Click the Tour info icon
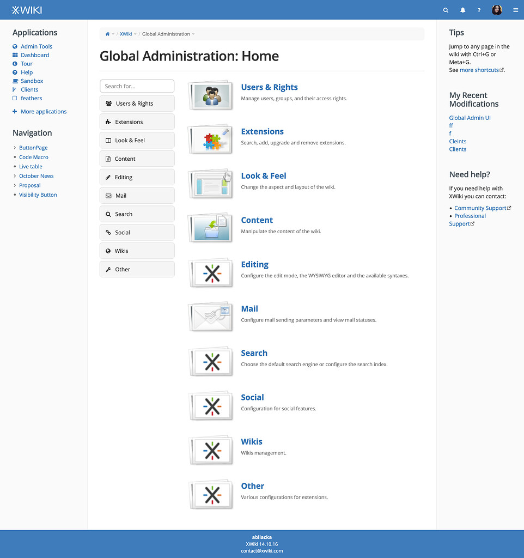The width and height of the screenshot is (524, 558). click(15, 64)
